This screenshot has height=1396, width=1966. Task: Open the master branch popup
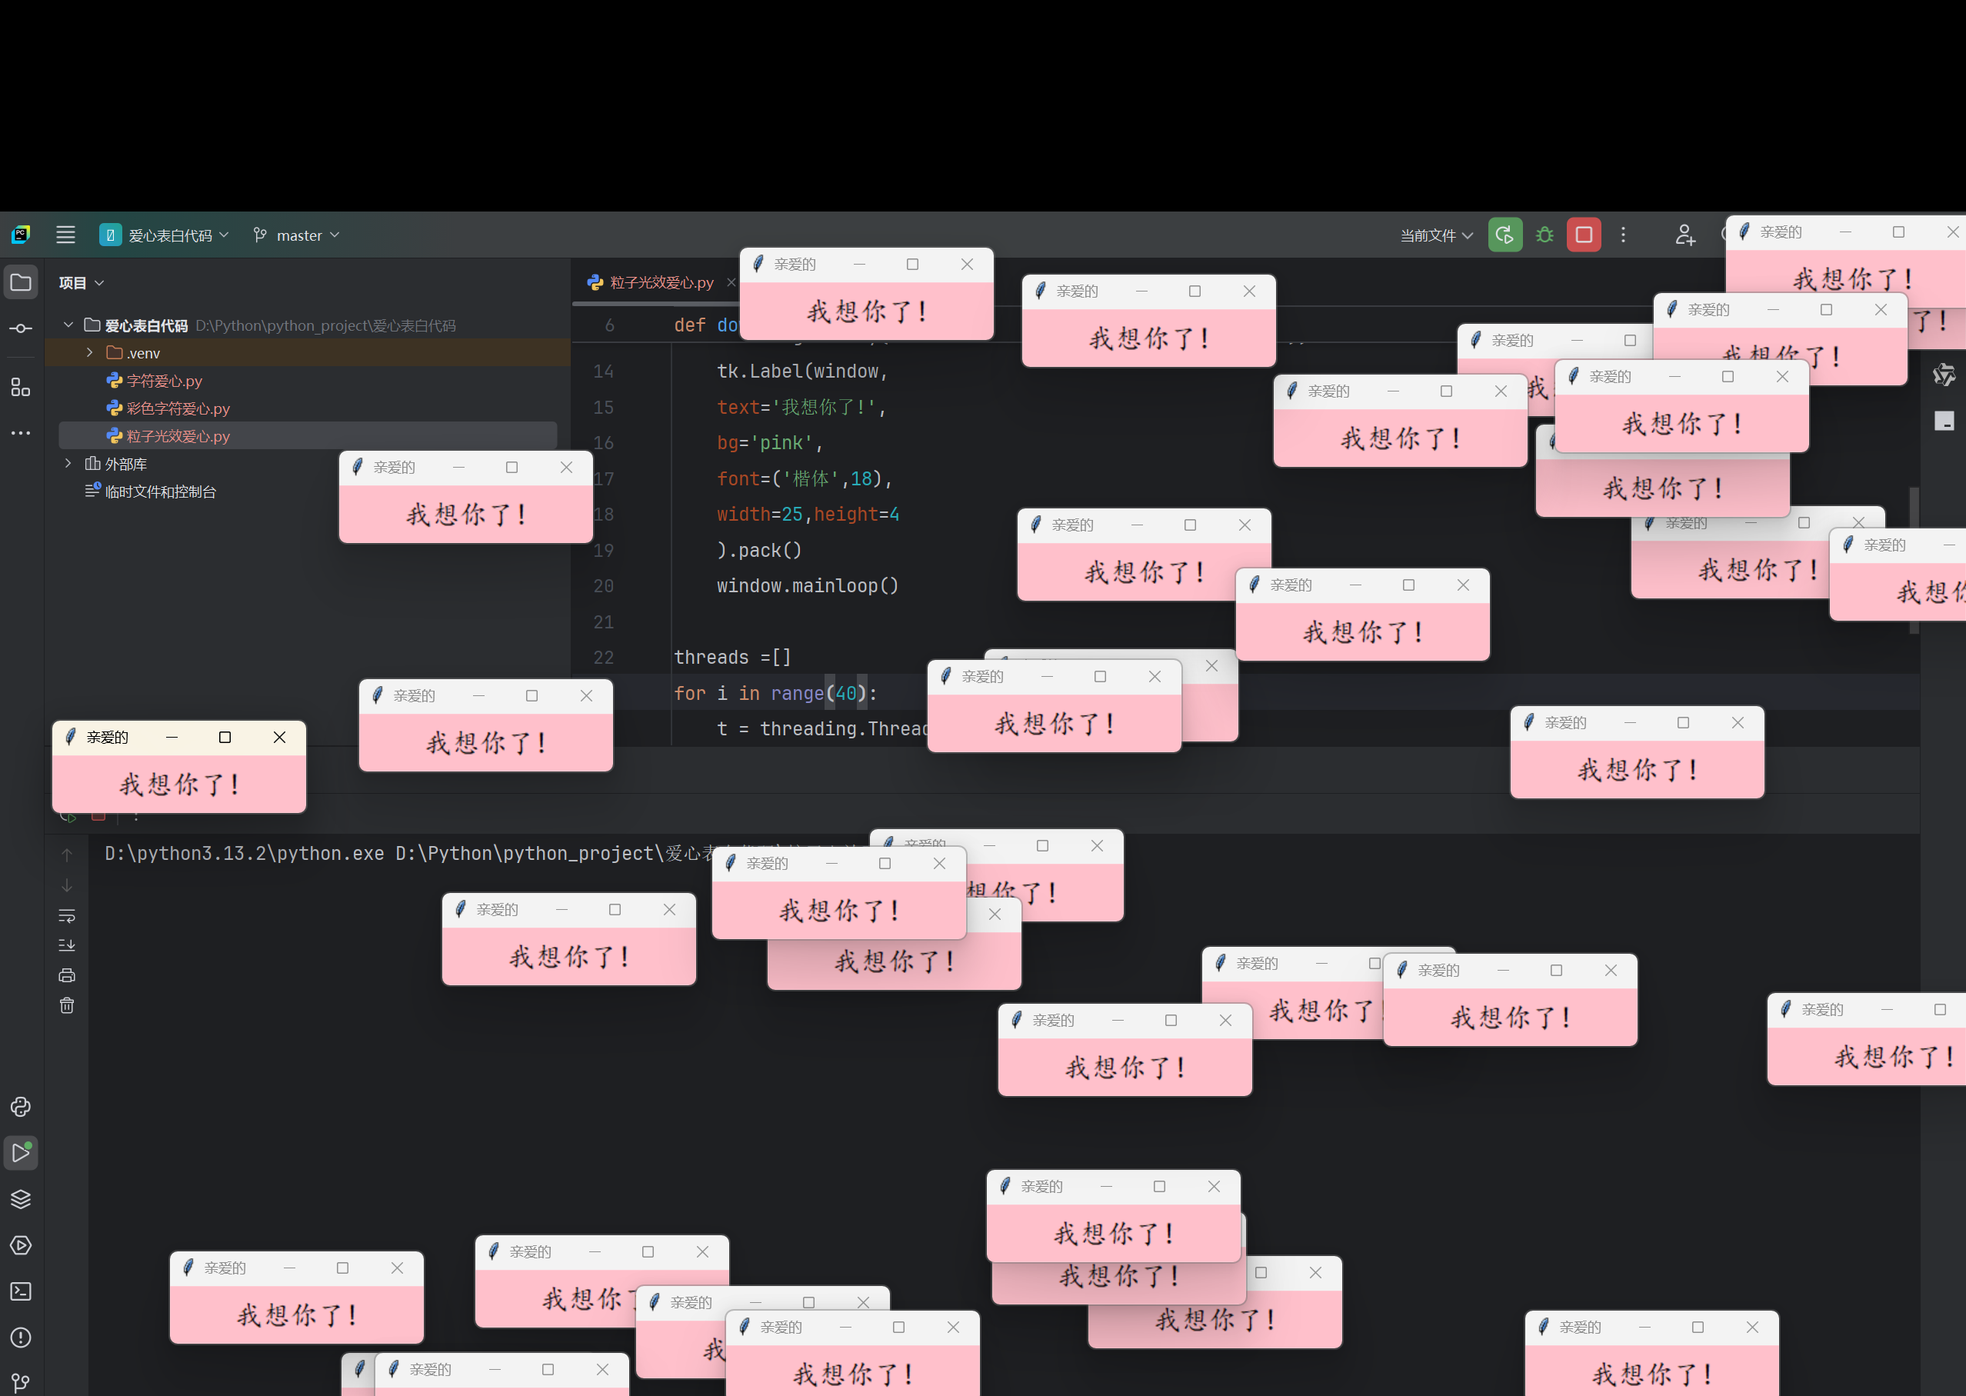(295, 234)
